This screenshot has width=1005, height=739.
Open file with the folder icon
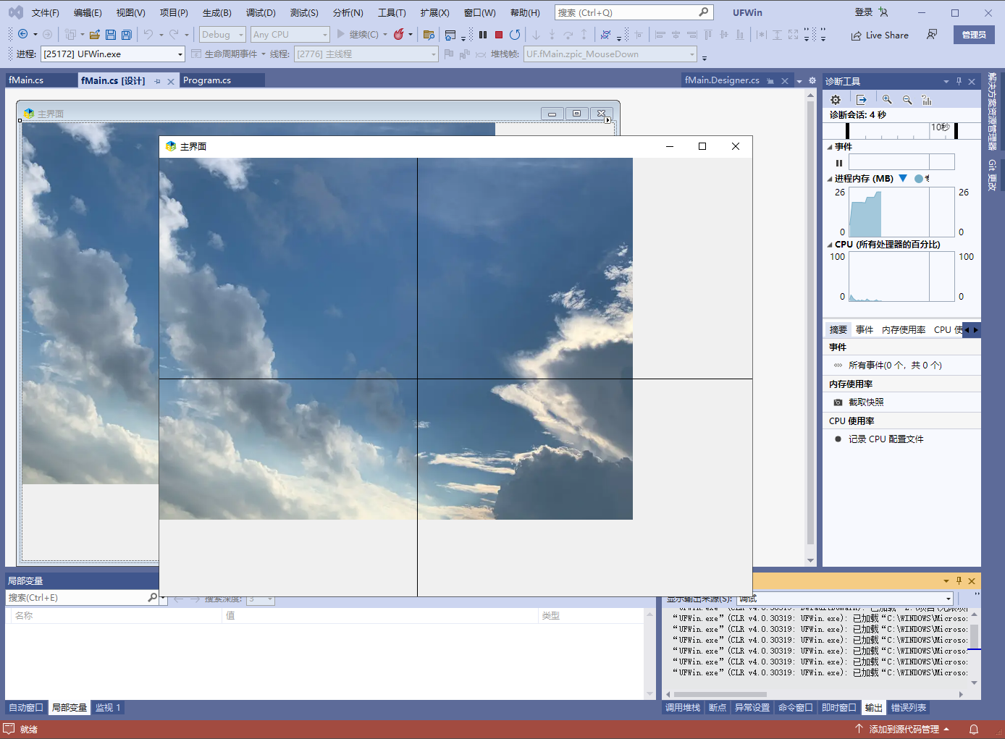(x=95, y=34)
